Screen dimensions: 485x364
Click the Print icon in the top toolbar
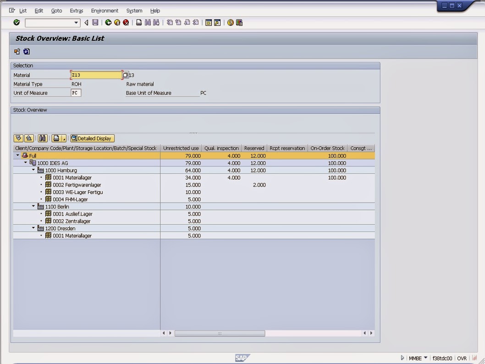tap(139, 22)
